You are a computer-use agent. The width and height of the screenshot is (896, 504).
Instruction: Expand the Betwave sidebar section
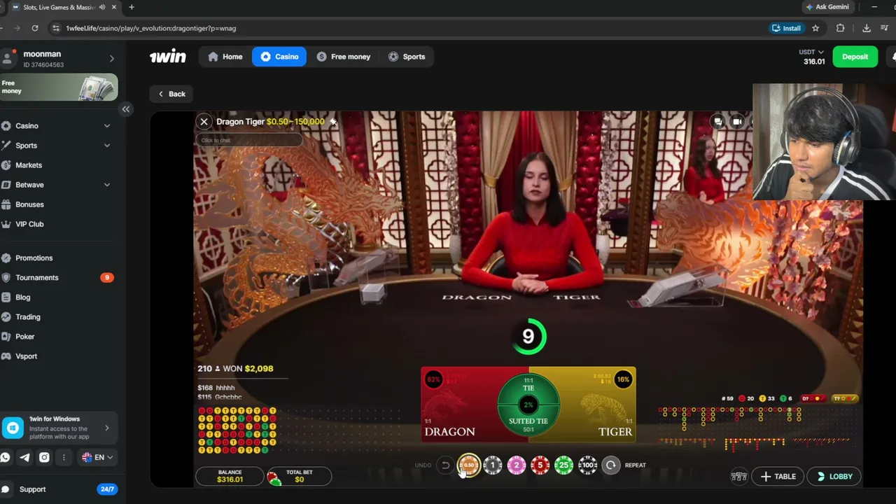107,185
